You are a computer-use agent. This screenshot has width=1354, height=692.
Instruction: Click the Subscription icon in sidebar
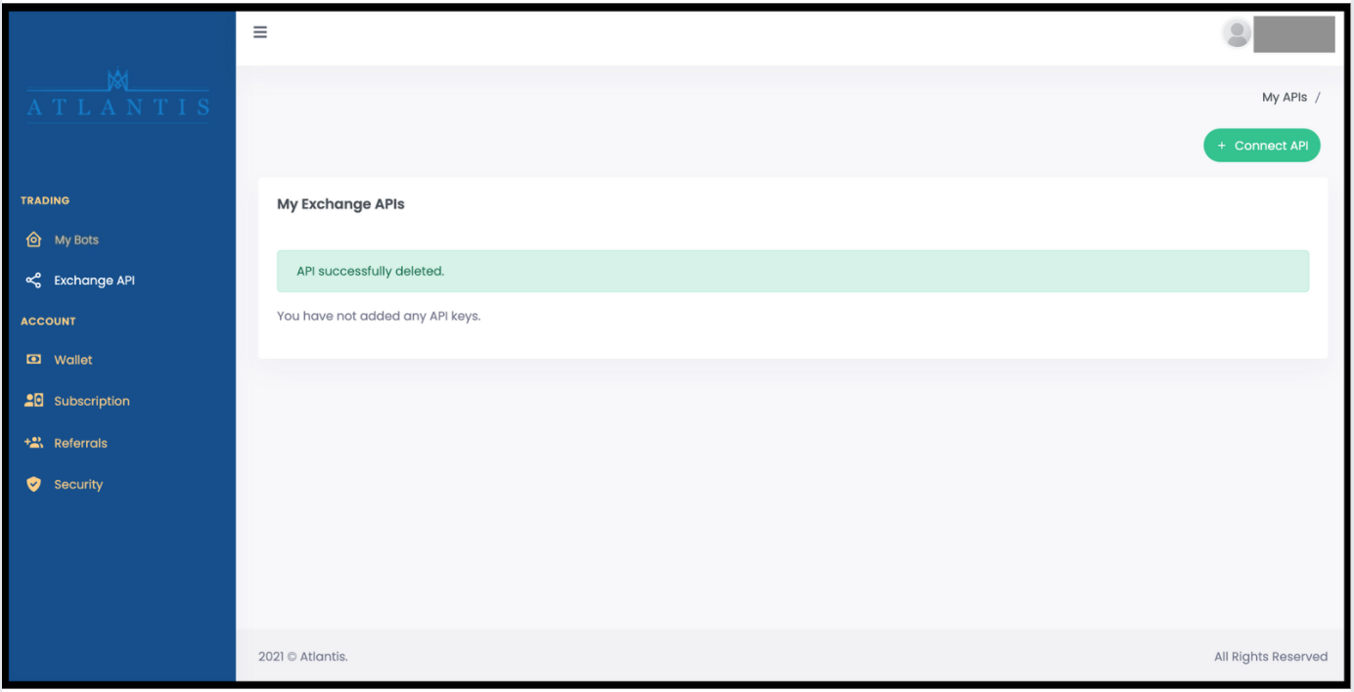coord(33,401)
